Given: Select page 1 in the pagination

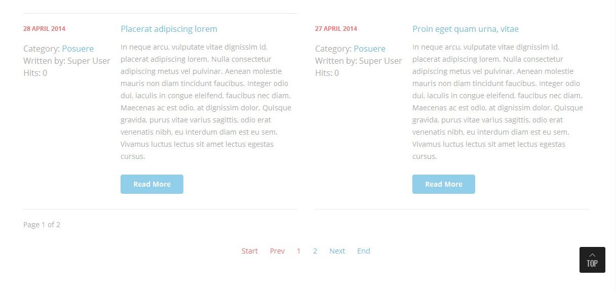Looking at the screenshot, I should point(299,251).
